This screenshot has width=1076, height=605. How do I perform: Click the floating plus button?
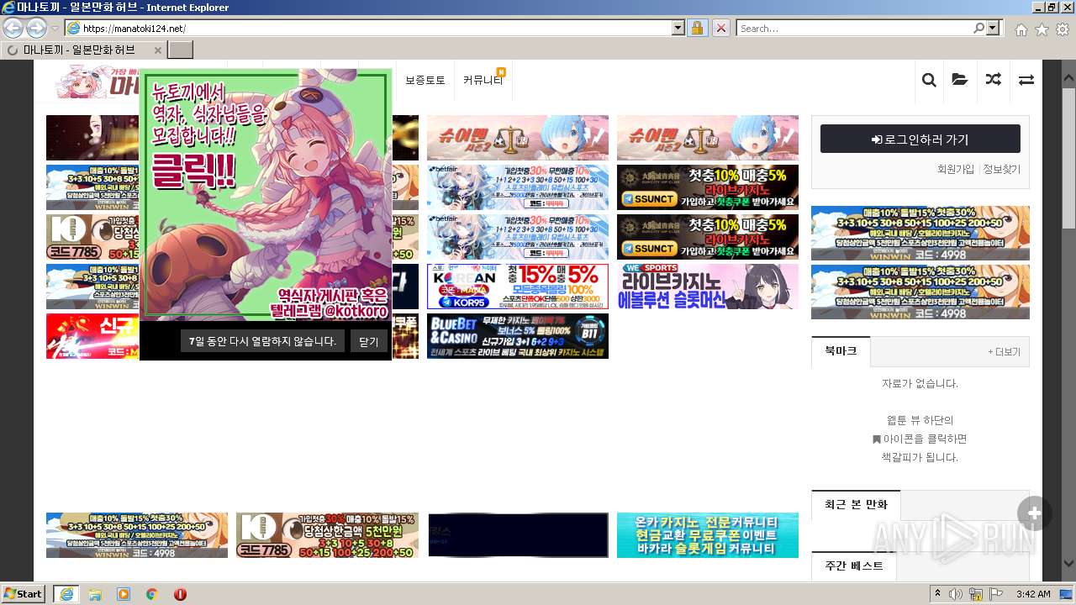coord(1034,513)
